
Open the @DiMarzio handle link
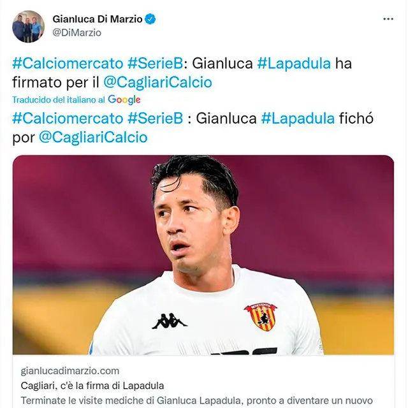(76, 33)
